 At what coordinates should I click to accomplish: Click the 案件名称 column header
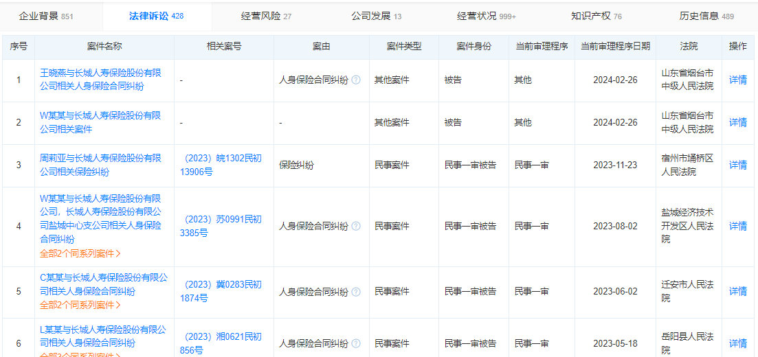coord(104,47)
